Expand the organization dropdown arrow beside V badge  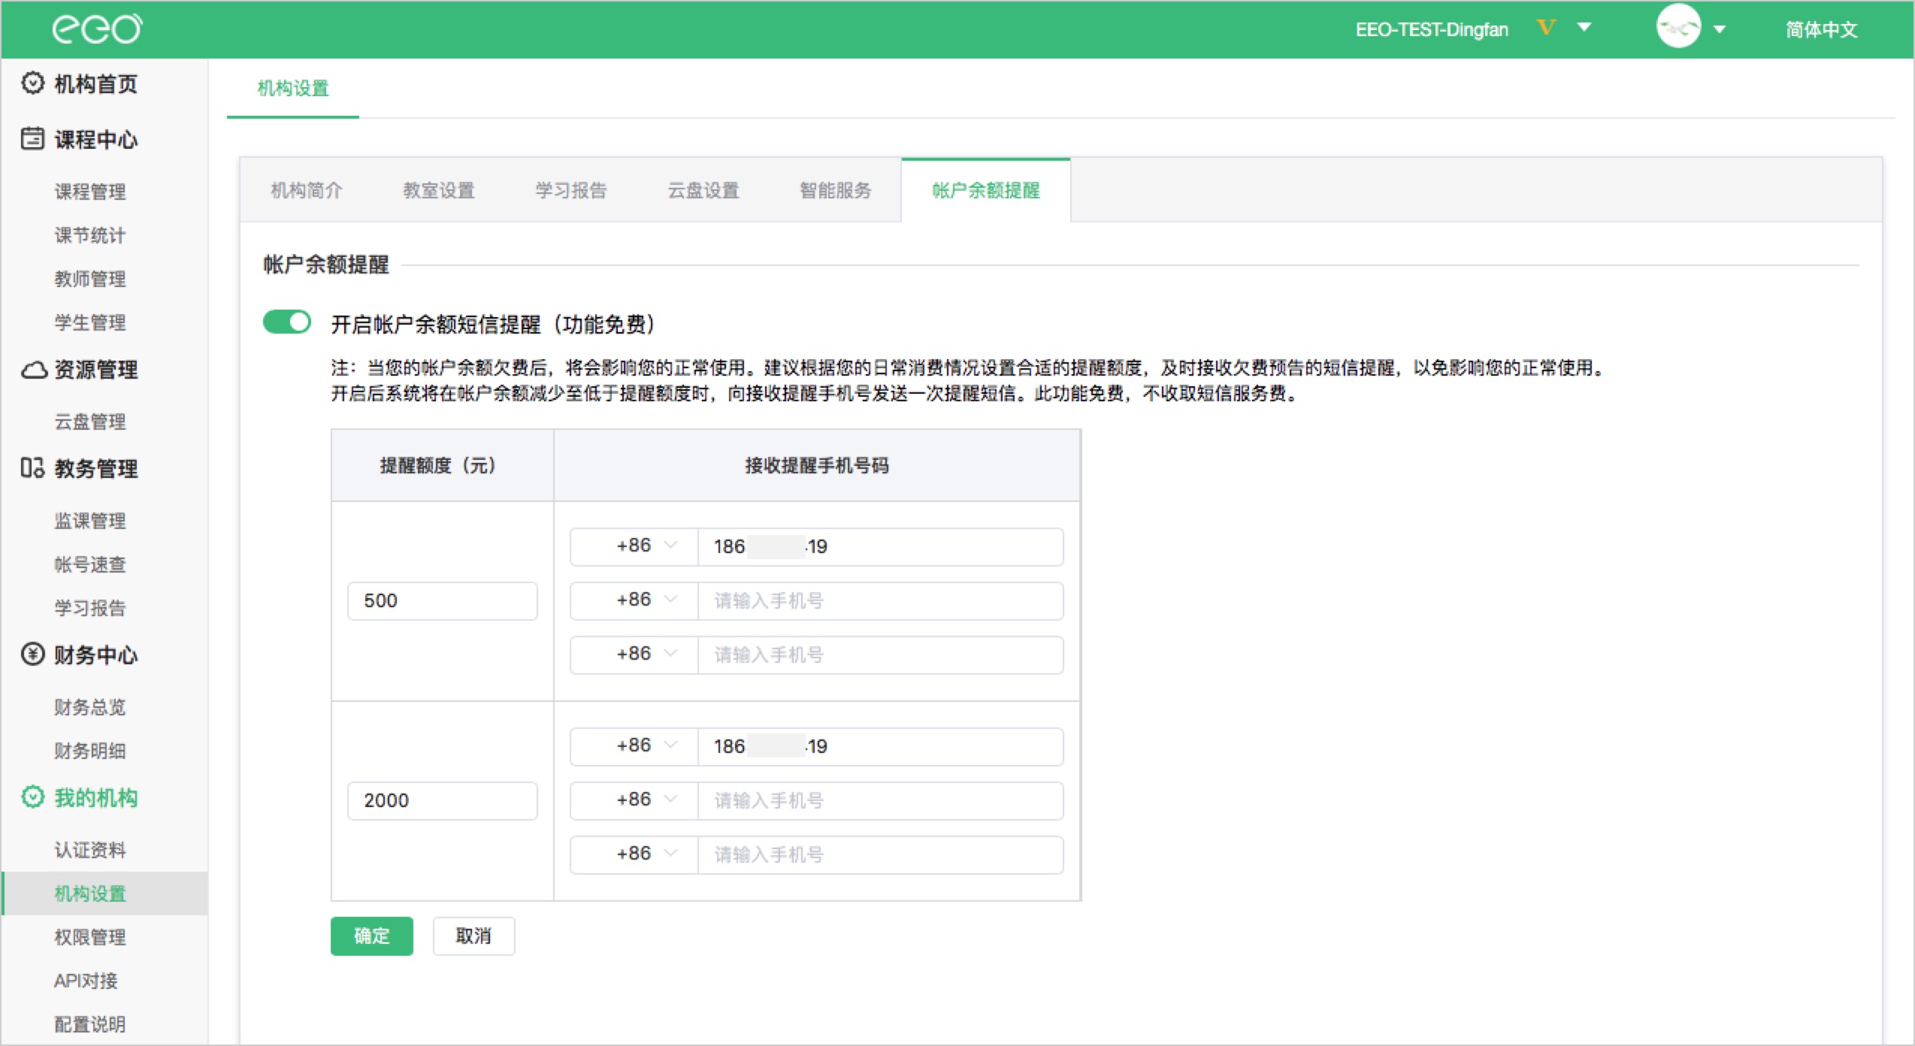tap(1584, 28)
